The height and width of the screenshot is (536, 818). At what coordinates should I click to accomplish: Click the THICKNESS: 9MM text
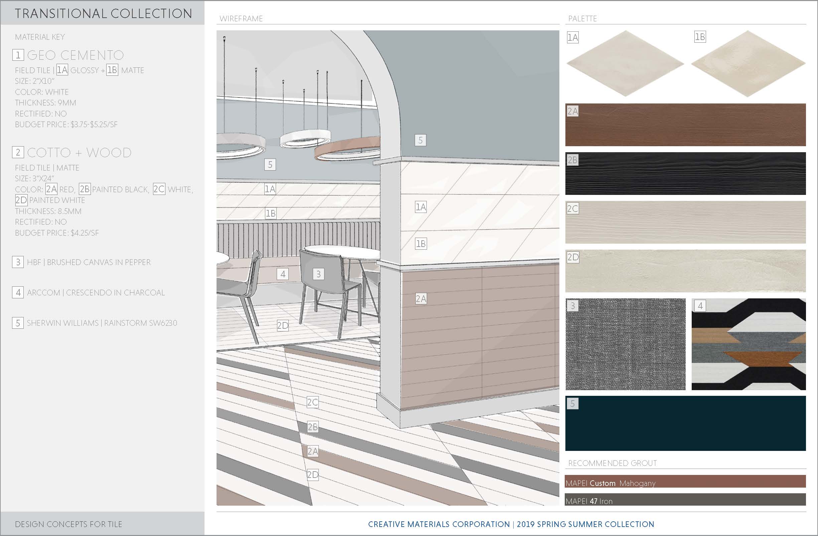[45, 103]
